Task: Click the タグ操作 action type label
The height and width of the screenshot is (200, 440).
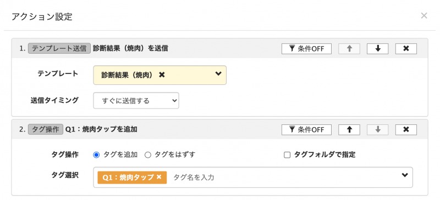Action: click(x=46, y=130)
